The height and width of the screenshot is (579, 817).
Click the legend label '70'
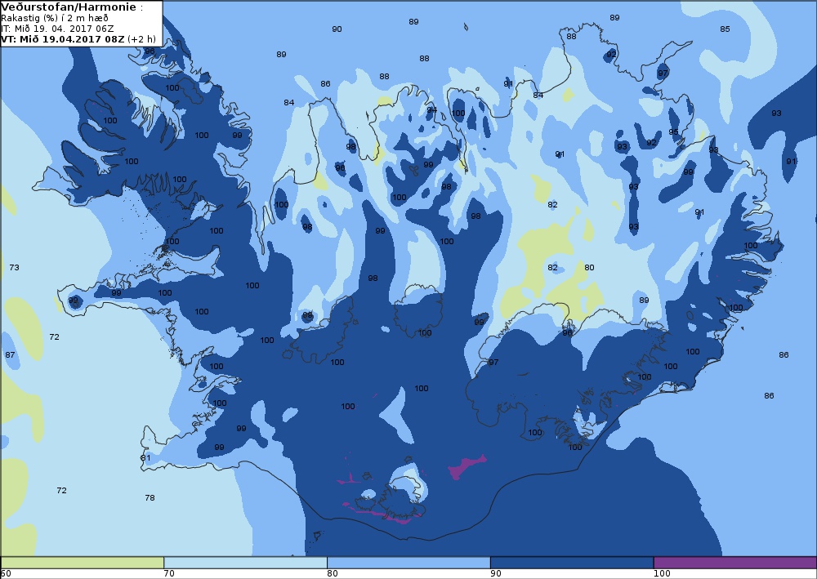click(169, 574)
